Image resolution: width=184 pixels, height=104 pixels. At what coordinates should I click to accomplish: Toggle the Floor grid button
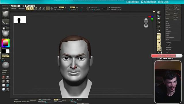[159, 39]
